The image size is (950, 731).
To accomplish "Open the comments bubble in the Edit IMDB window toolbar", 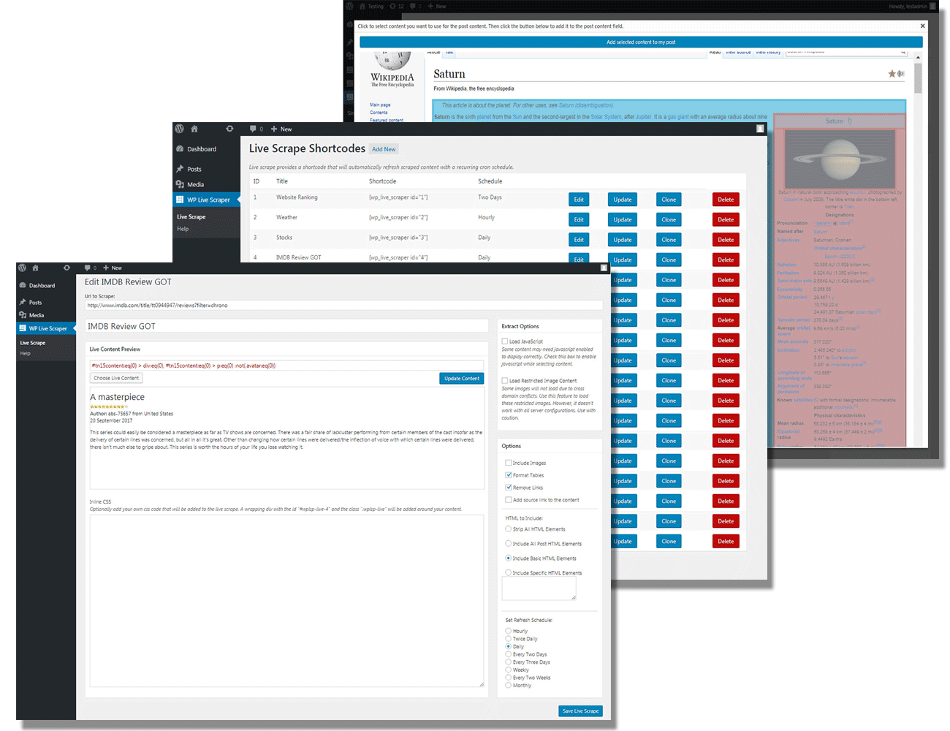I will tap(88, 268).
